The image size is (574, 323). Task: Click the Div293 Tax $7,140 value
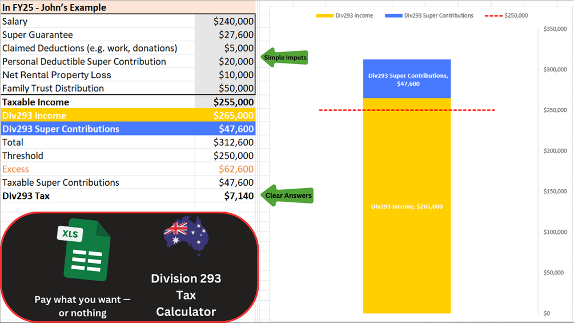[x=239, y=196]
